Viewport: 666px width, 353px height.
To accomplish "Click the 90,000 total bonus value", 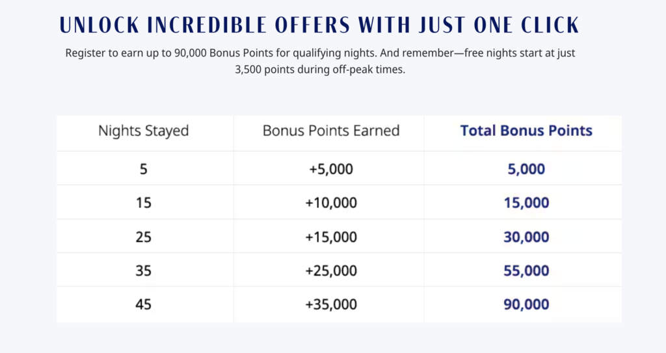I will [x=526, y=304].
